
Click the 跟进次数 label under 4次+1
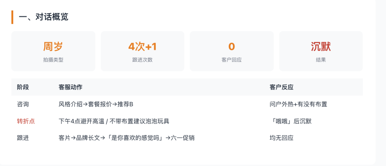pos(143,60)
